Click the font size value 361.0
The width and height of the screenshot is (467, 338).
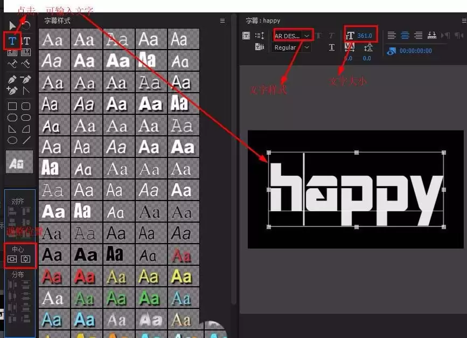click(365, 36)
